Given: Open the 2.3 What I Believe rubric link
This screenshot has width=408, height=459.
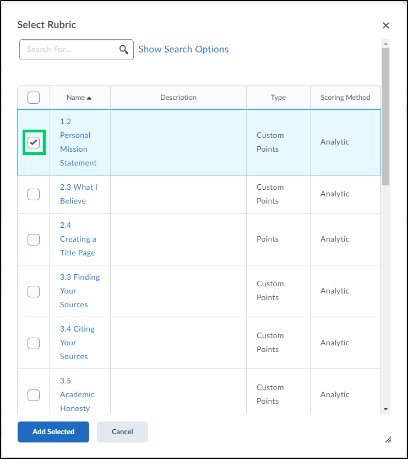Looking at the screenshot, I should (79, 194).
